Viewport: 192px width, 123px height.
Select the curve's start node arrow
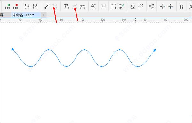(x=13, y=49)
